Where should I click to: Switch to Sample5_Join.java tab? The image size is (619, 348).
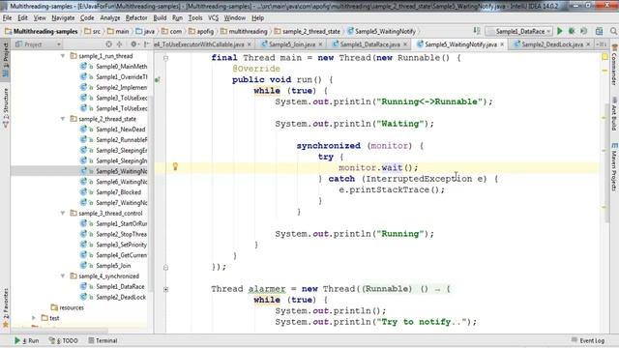coord(292,44)
